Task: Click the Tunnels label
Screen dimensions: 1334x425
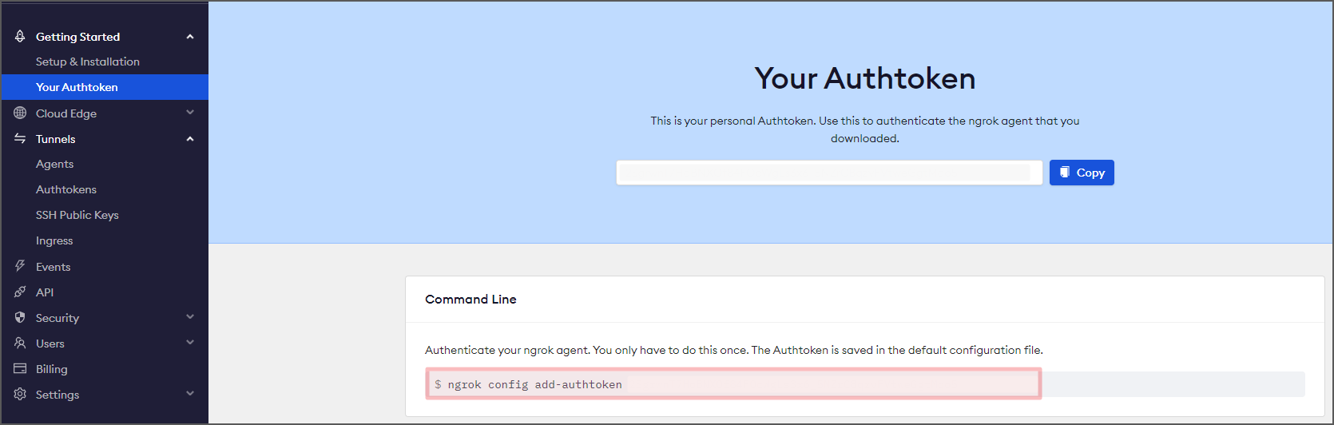Action: (55, 139)
